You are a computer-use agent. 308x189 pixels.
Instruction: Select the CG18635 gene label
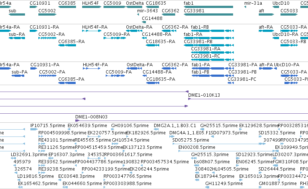[x=156, y=3]
